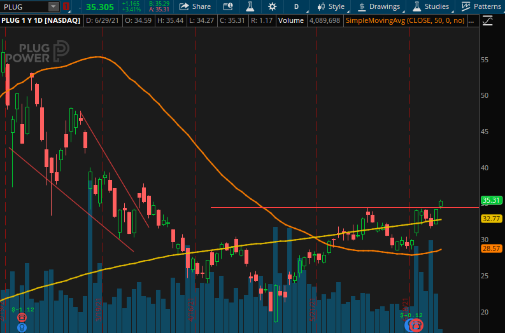Click the red earnings phone icon below $-1.12
This screenshot has width=505, height=333.
(x=22, y=318)
